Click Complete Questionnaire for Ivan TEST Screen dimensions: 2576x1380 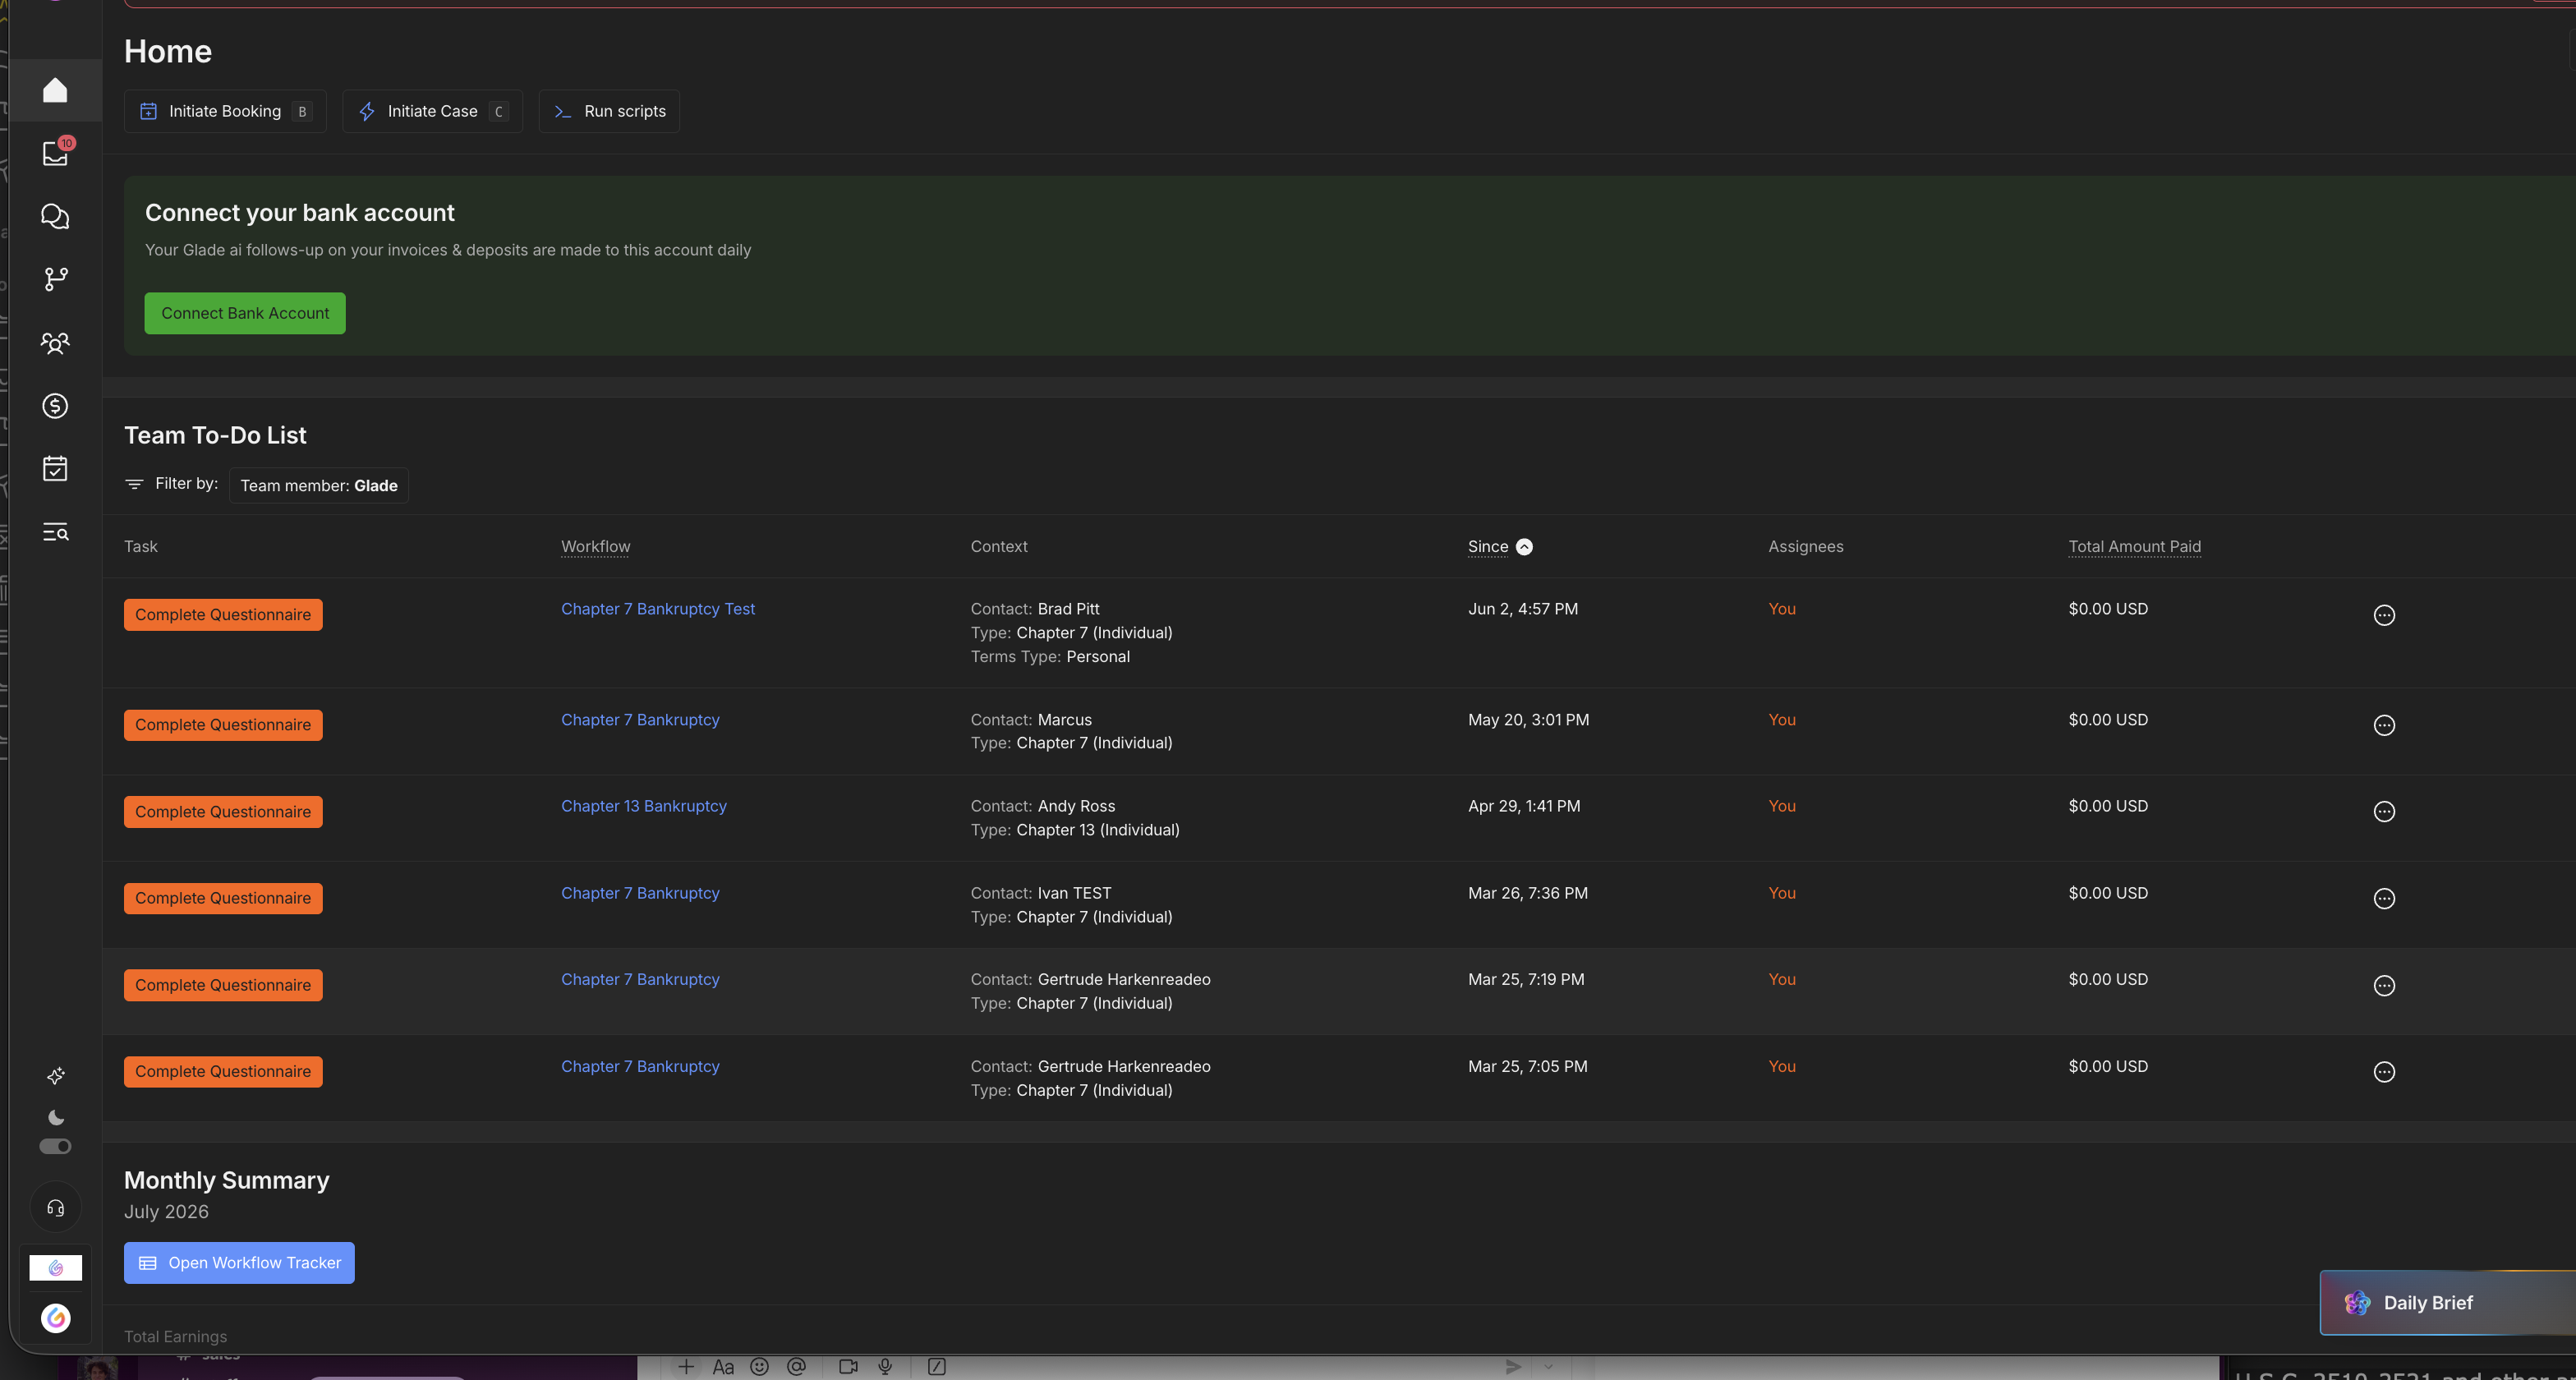[223, 898]
